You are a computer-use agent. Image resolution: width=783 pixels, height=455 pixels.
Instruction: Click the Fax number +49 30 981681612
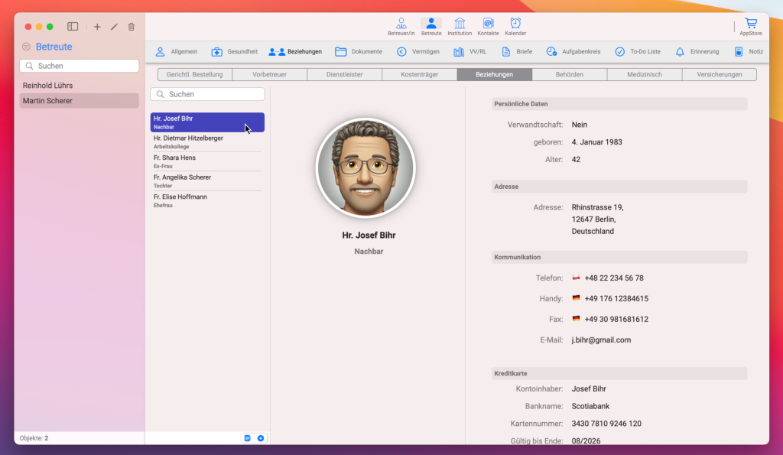(616, 319)
